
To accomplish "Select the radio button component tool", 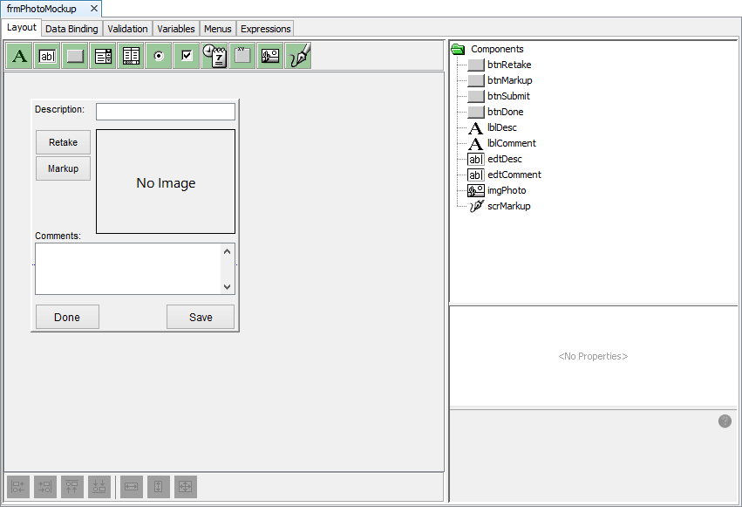I will (x=159, y=56).
